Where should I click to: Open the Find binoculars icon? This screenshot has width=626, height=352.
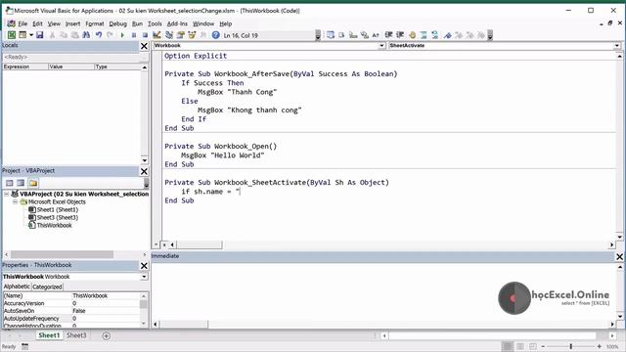point(86,35)
